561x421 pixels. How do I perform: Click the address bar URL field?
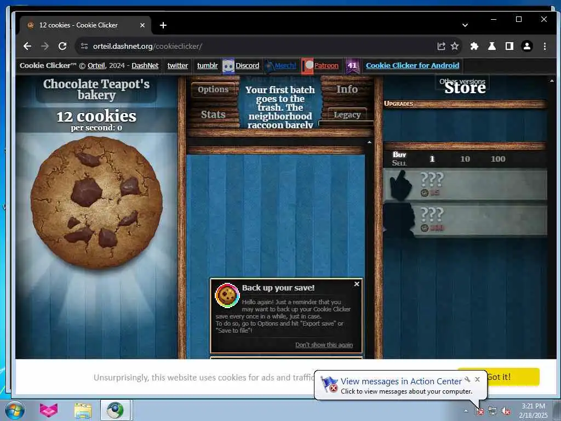coord(257,46)
